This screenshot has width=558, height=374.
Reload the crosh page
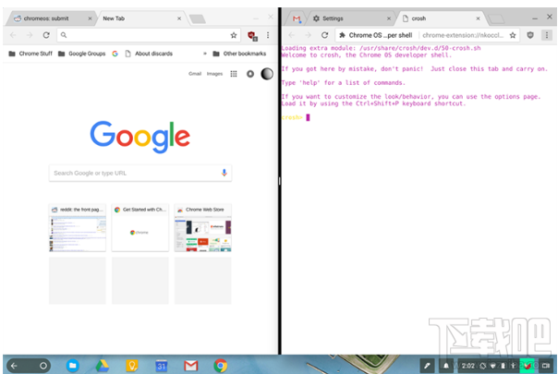click(x=324, y=35)
